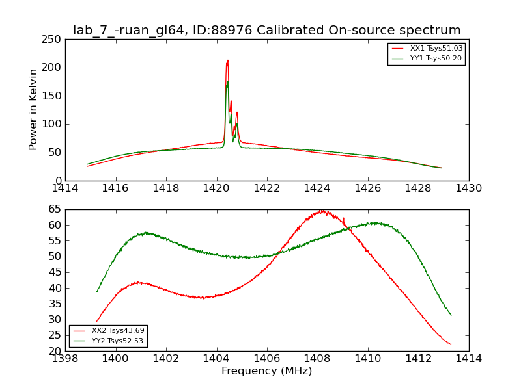The height and width of the screenshot is (390, 521).
Task: Click the 1420 tick label on top plot
Action: pyautogui.click(x=216, y=188)
